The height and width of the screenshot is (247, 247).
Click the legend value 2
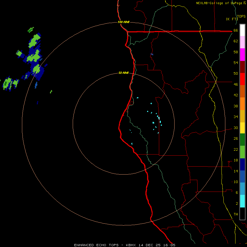[237, 204]
